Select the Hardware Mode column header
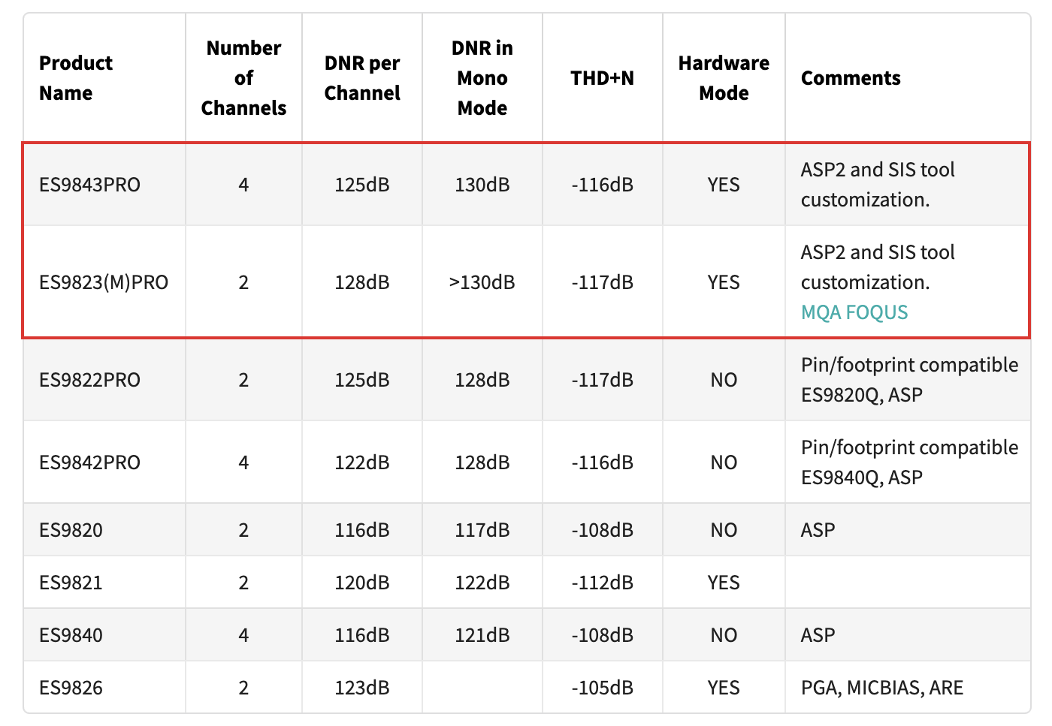 point(724,78)
